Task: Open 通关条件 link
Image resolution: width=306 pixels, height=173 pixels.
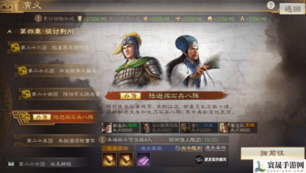Action: [216, 148]
